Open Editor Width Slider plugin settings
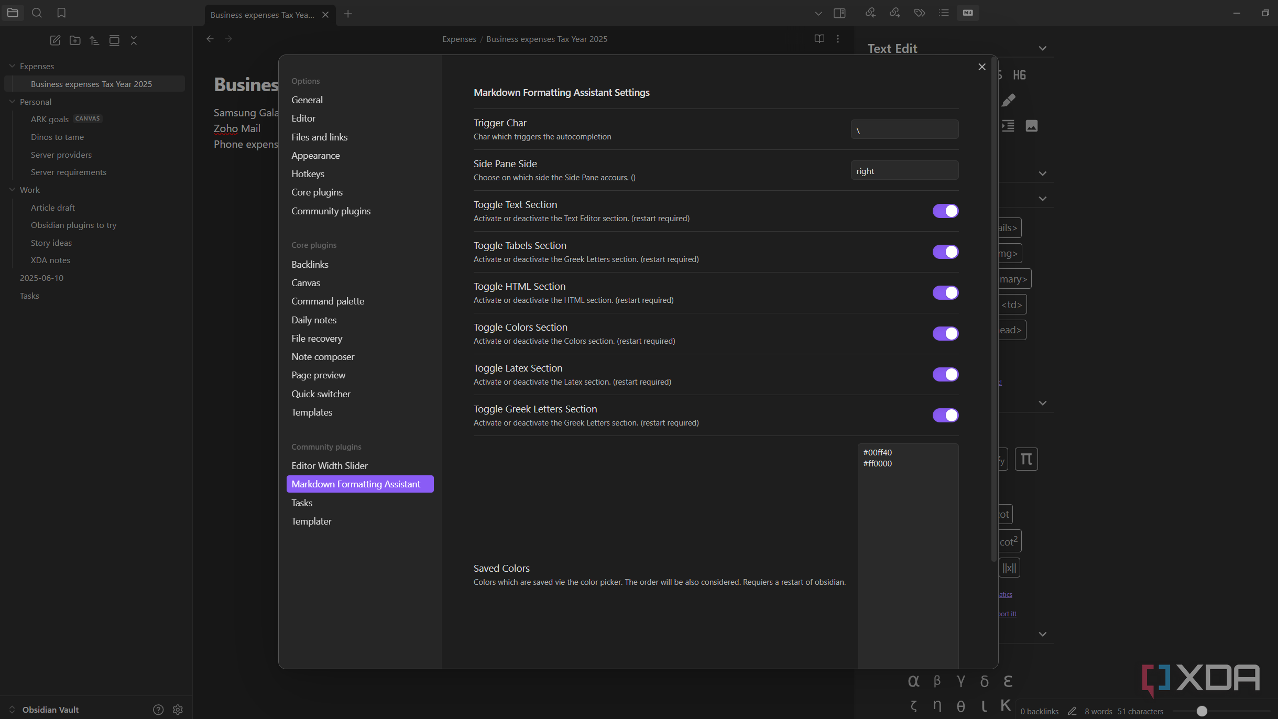The image size is (1278, 719). pos(330,465)
